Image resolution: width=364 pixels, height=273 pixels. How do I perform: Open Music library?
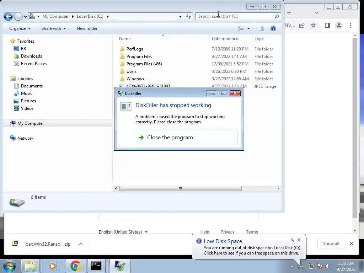pyautogui.click(x=26, y=93)
